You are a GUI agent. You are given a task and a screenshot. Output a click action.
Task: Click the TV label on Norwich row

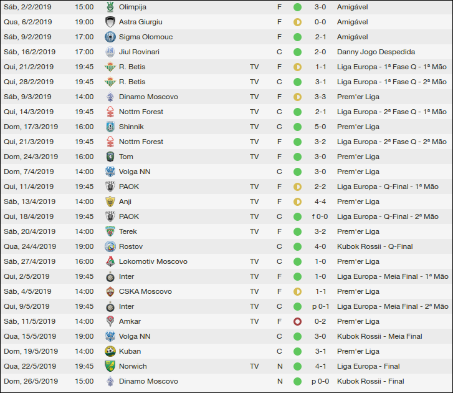[x=254, y=366]
